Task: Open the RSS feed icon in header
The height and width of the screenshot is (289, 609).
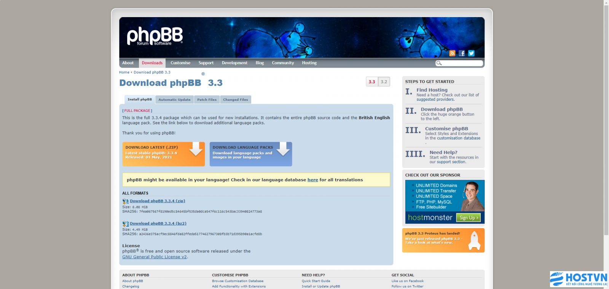Action: pos(452,53)
